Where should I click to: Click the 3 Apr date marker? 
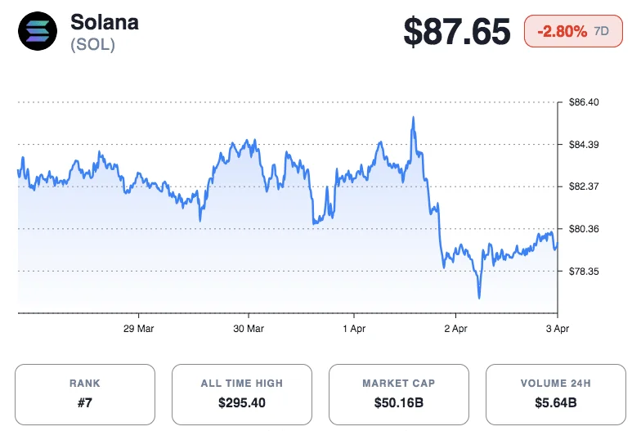coord(557,328)
